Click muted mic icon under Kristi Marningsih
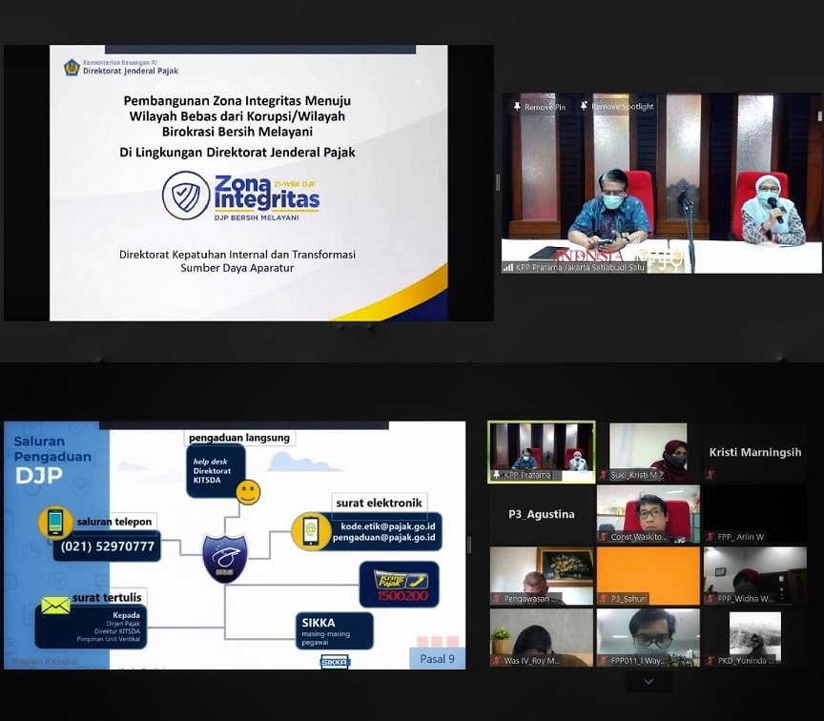This screenshot has height=721, width=824. coord(709,474)
